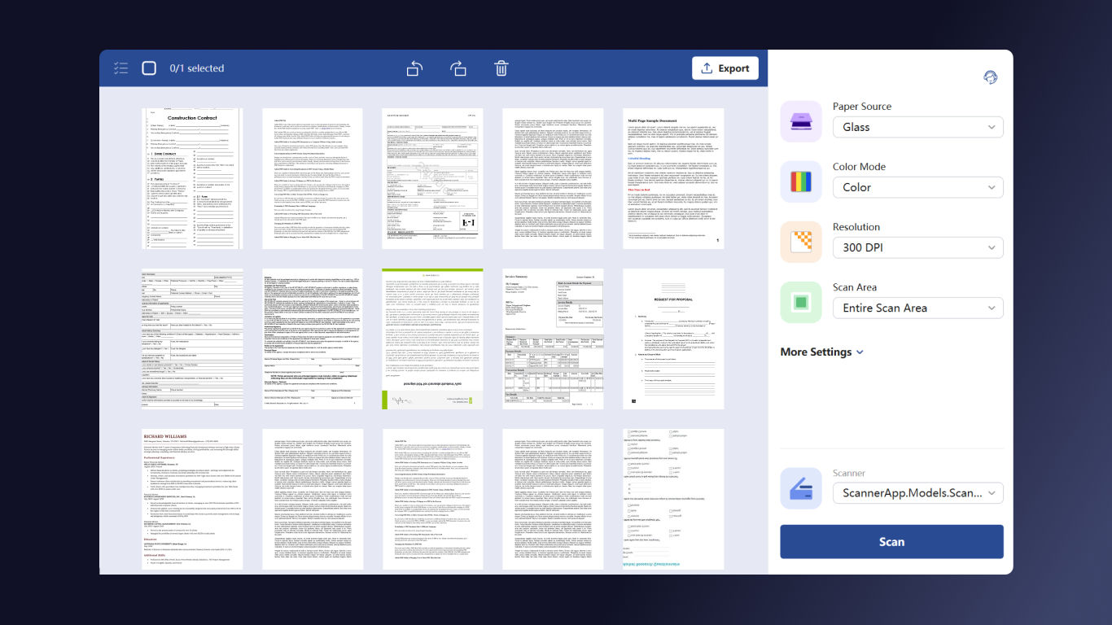This screenshot has width=1112, height=625.
Task: Open the Paper Source dropdown showing Glass
Action: tap(918, 127)
